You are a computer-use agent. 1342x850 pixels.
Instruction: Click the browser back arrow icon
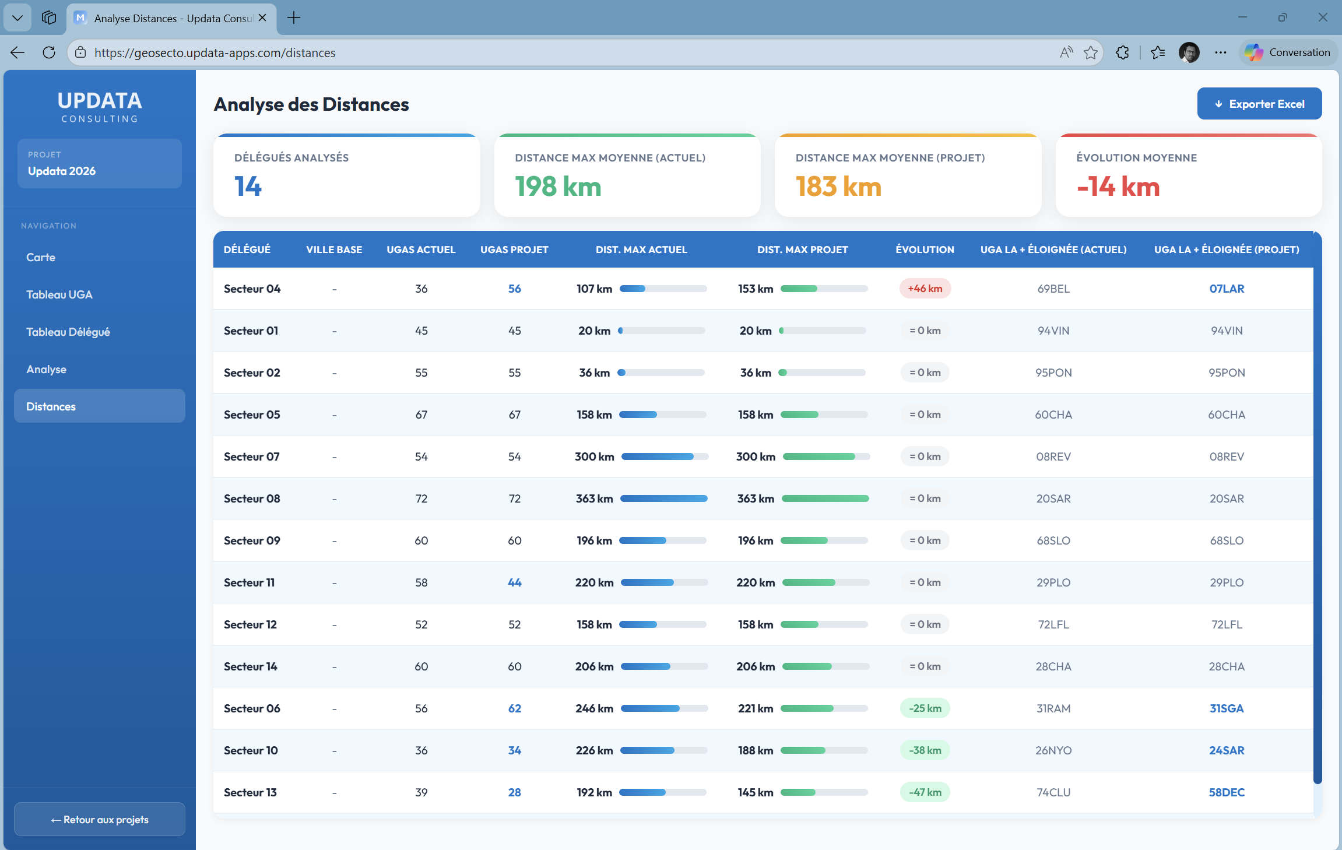click(x=17, y=52)
